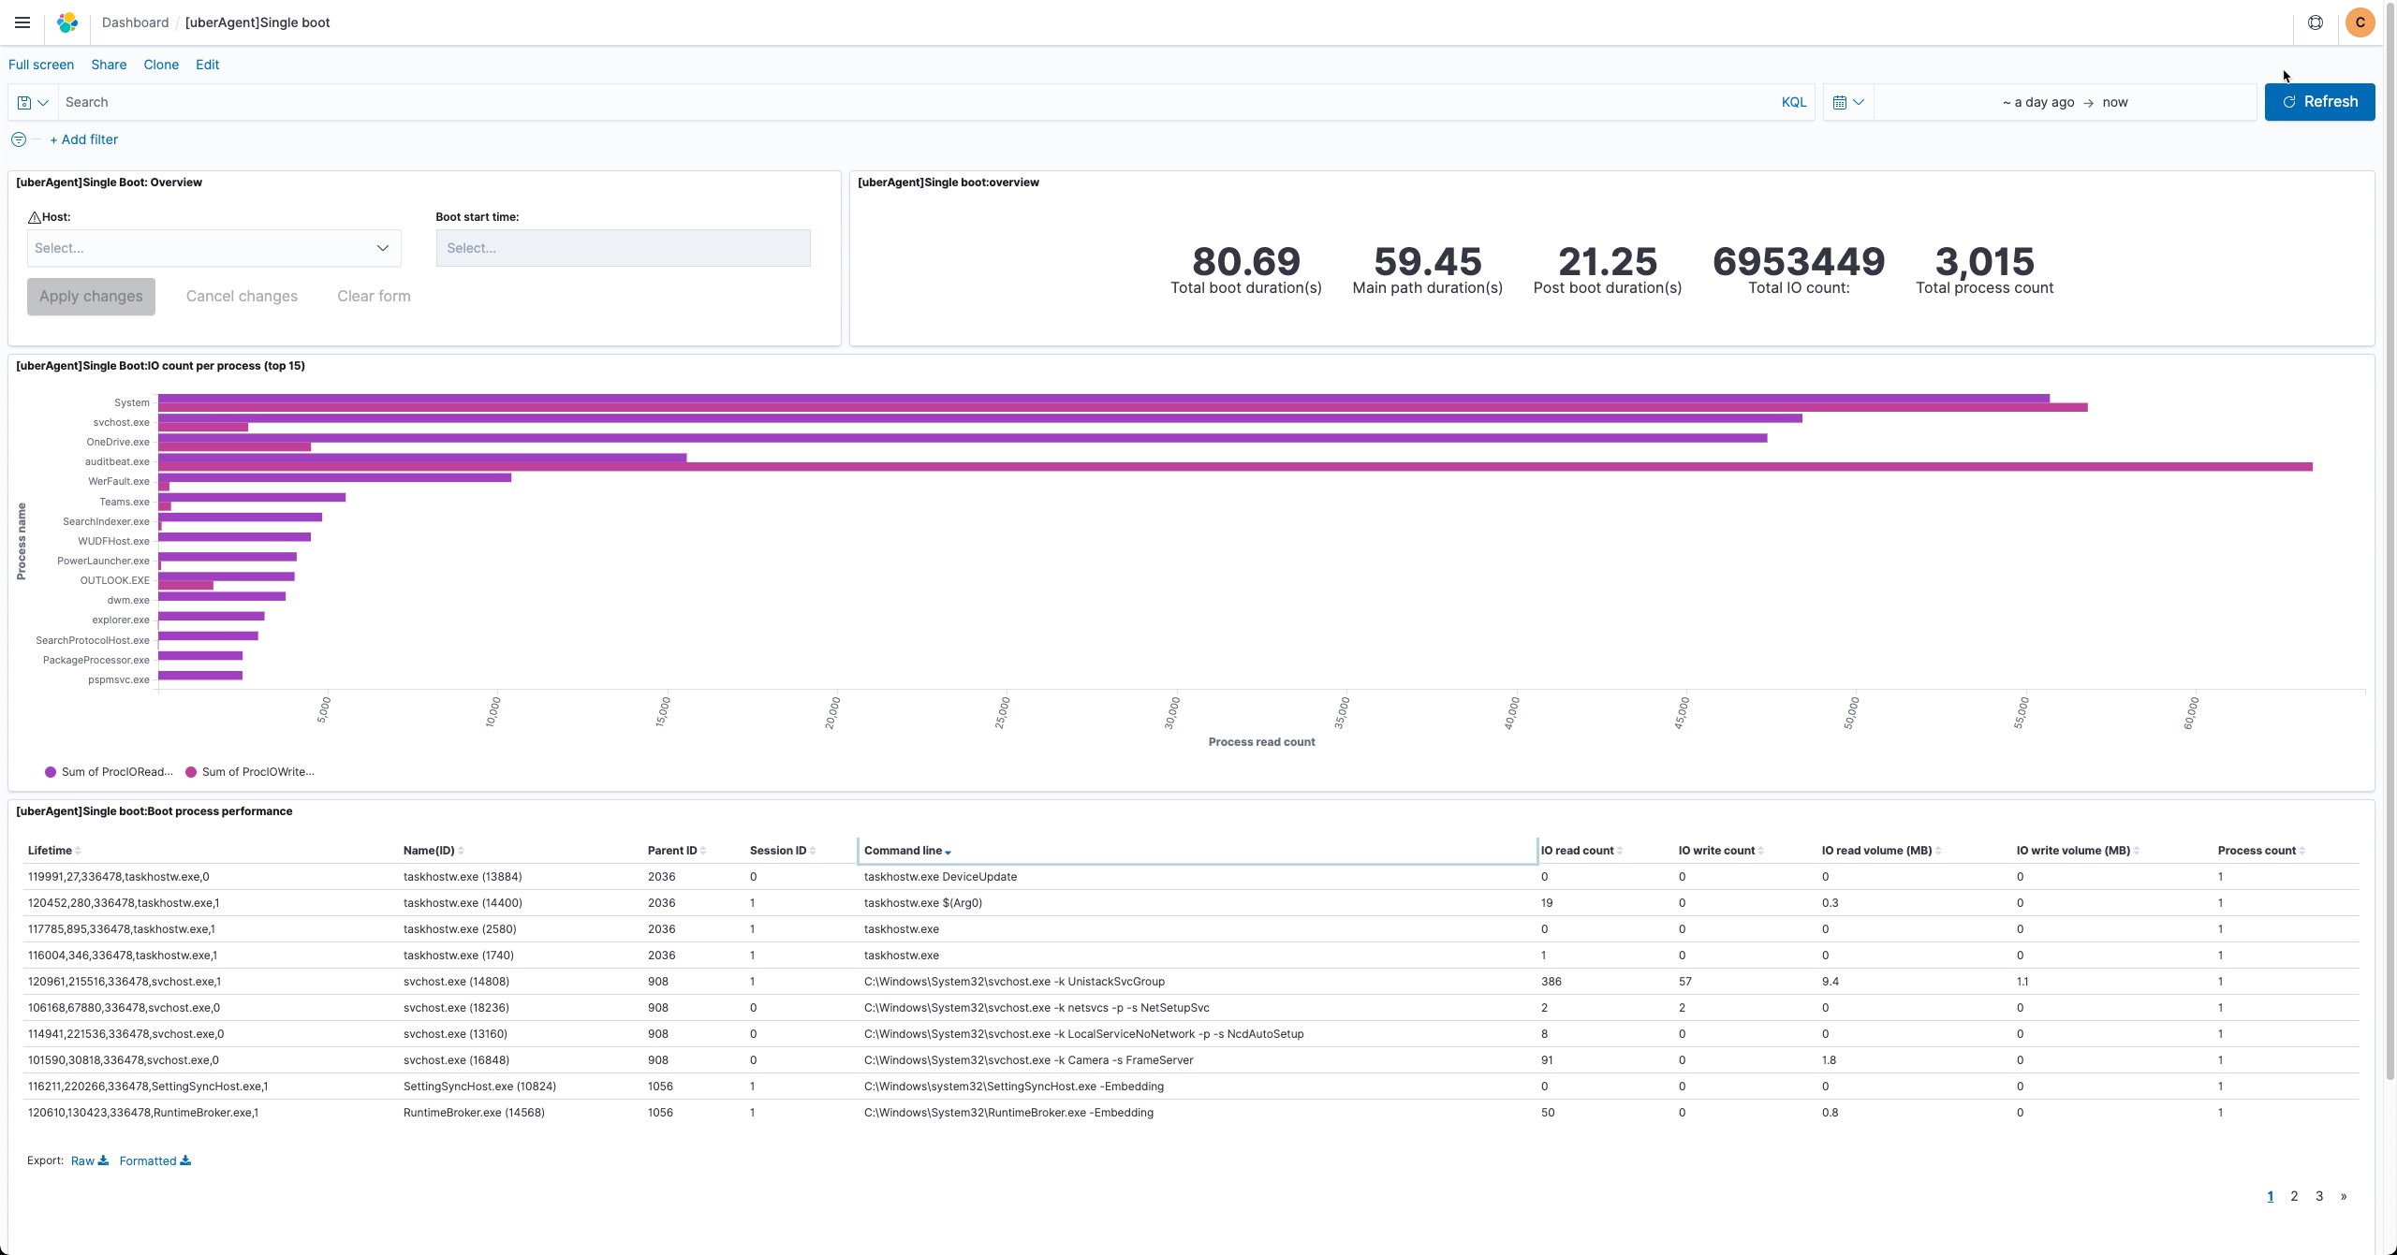This screenshot has width=2397, height=1255.
Task: Switch query language via KQL
Action: coord(1793,102)
